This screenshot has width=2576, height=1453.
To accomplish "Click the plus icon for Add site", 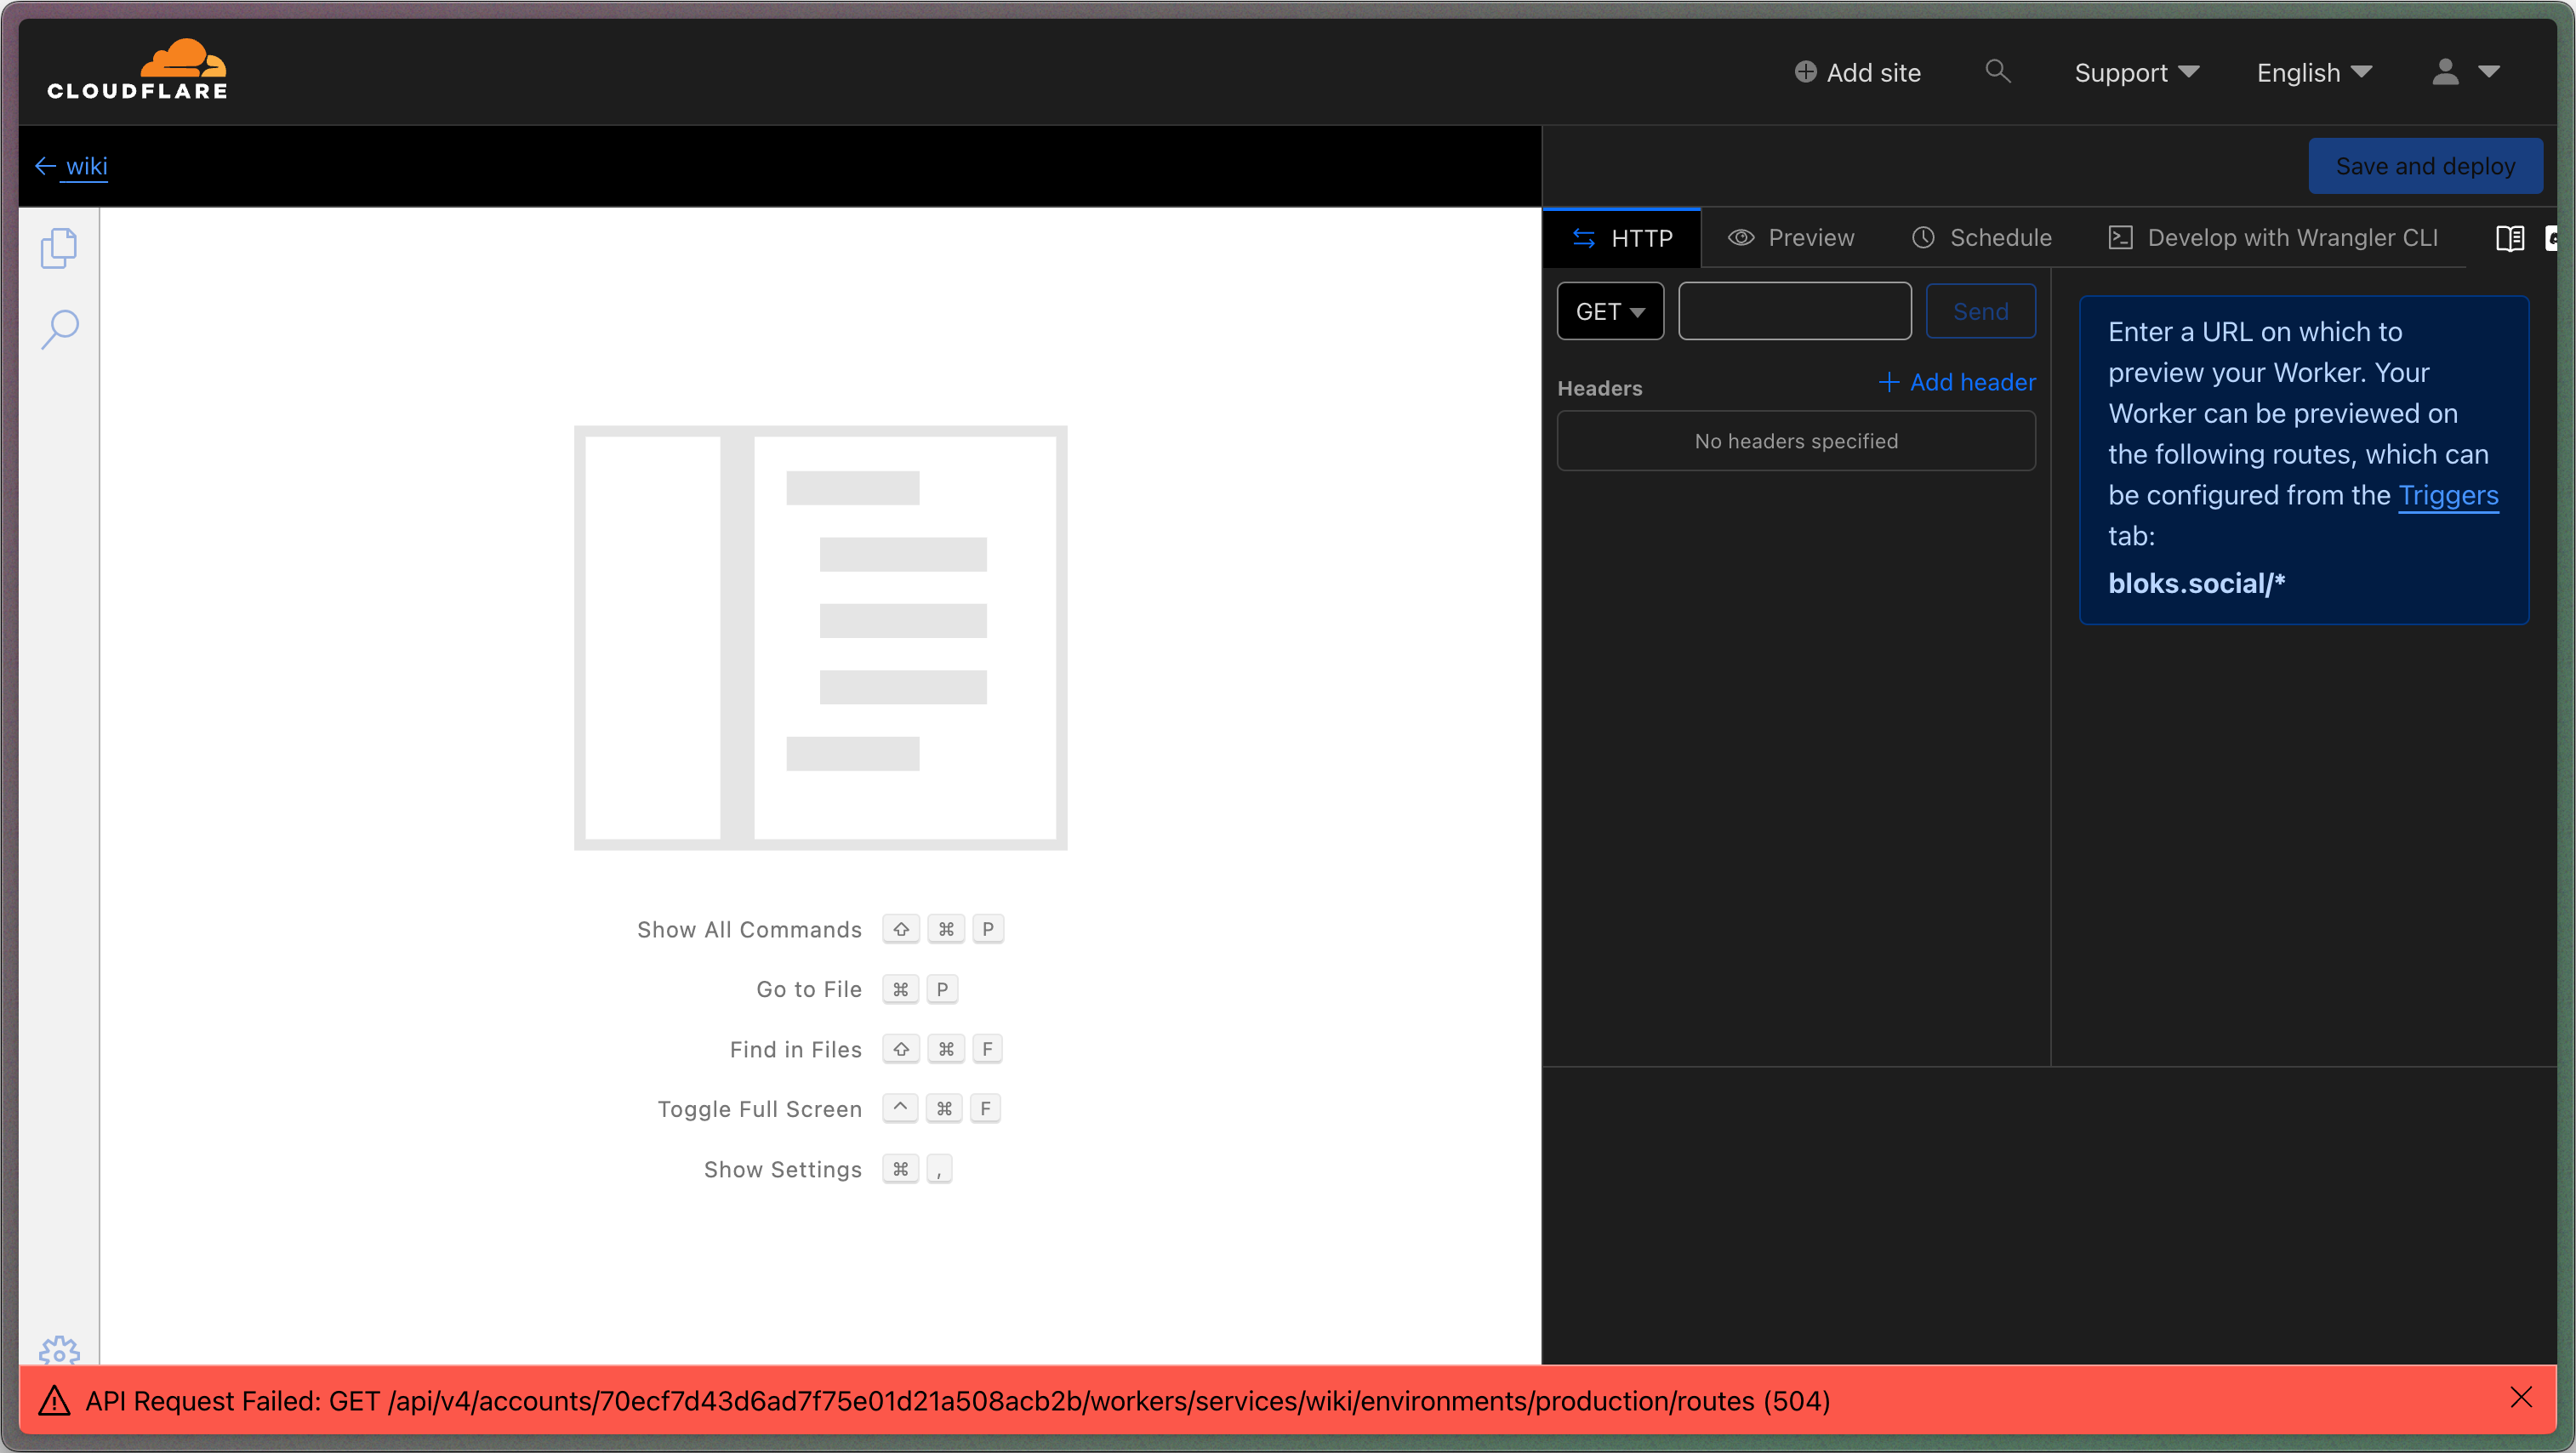I will coord(1805,72).
